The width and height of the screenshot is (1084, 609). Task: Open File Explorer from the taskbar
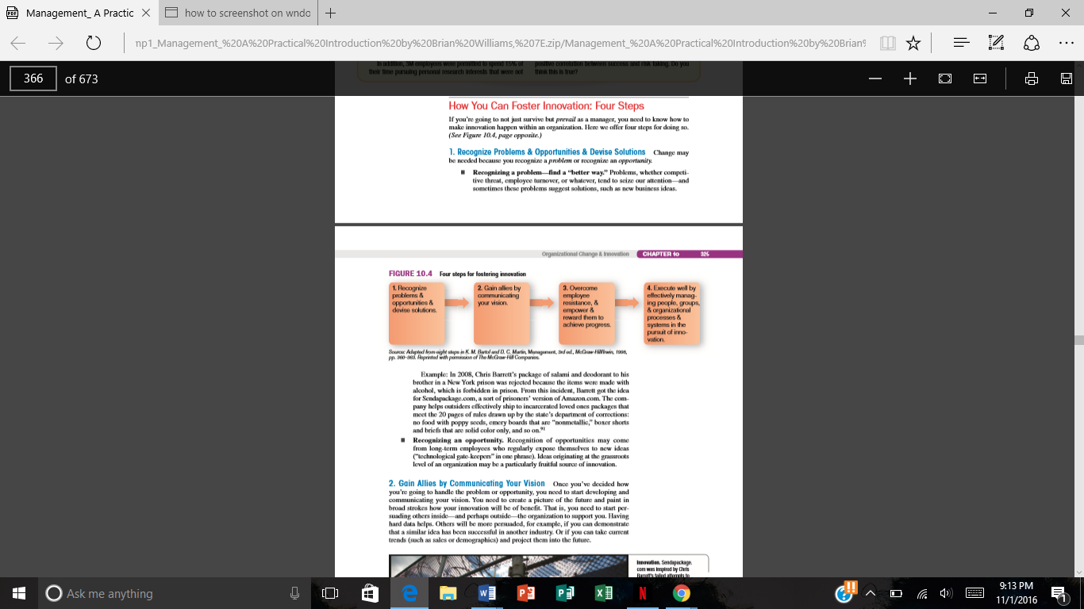point(448,593)
